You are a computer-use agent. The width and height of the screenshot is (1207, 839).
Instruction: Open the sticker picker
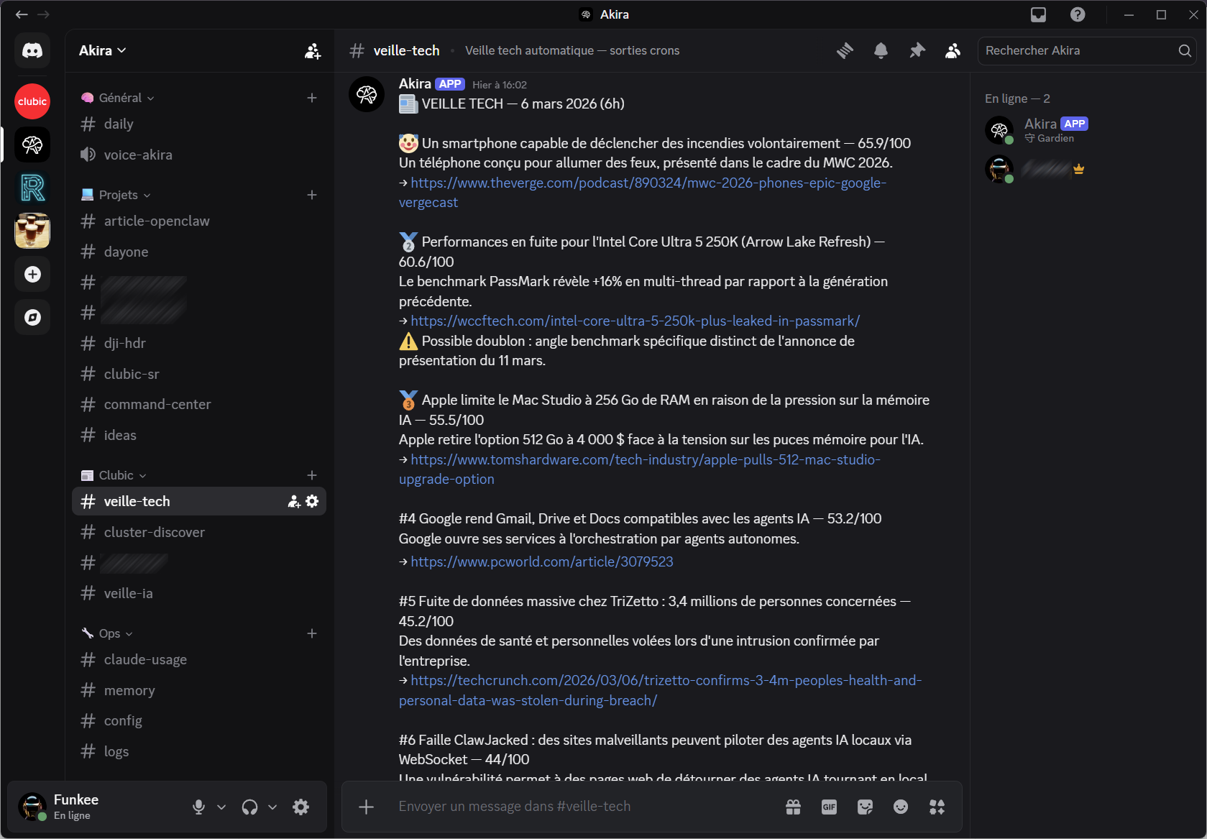865,807
